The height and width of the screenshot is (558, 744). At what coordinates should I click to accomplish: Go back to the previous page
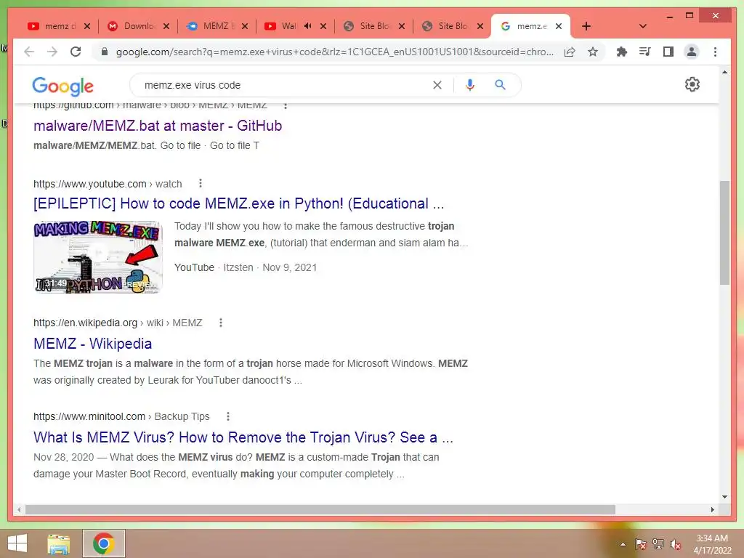tap(29, 52)
